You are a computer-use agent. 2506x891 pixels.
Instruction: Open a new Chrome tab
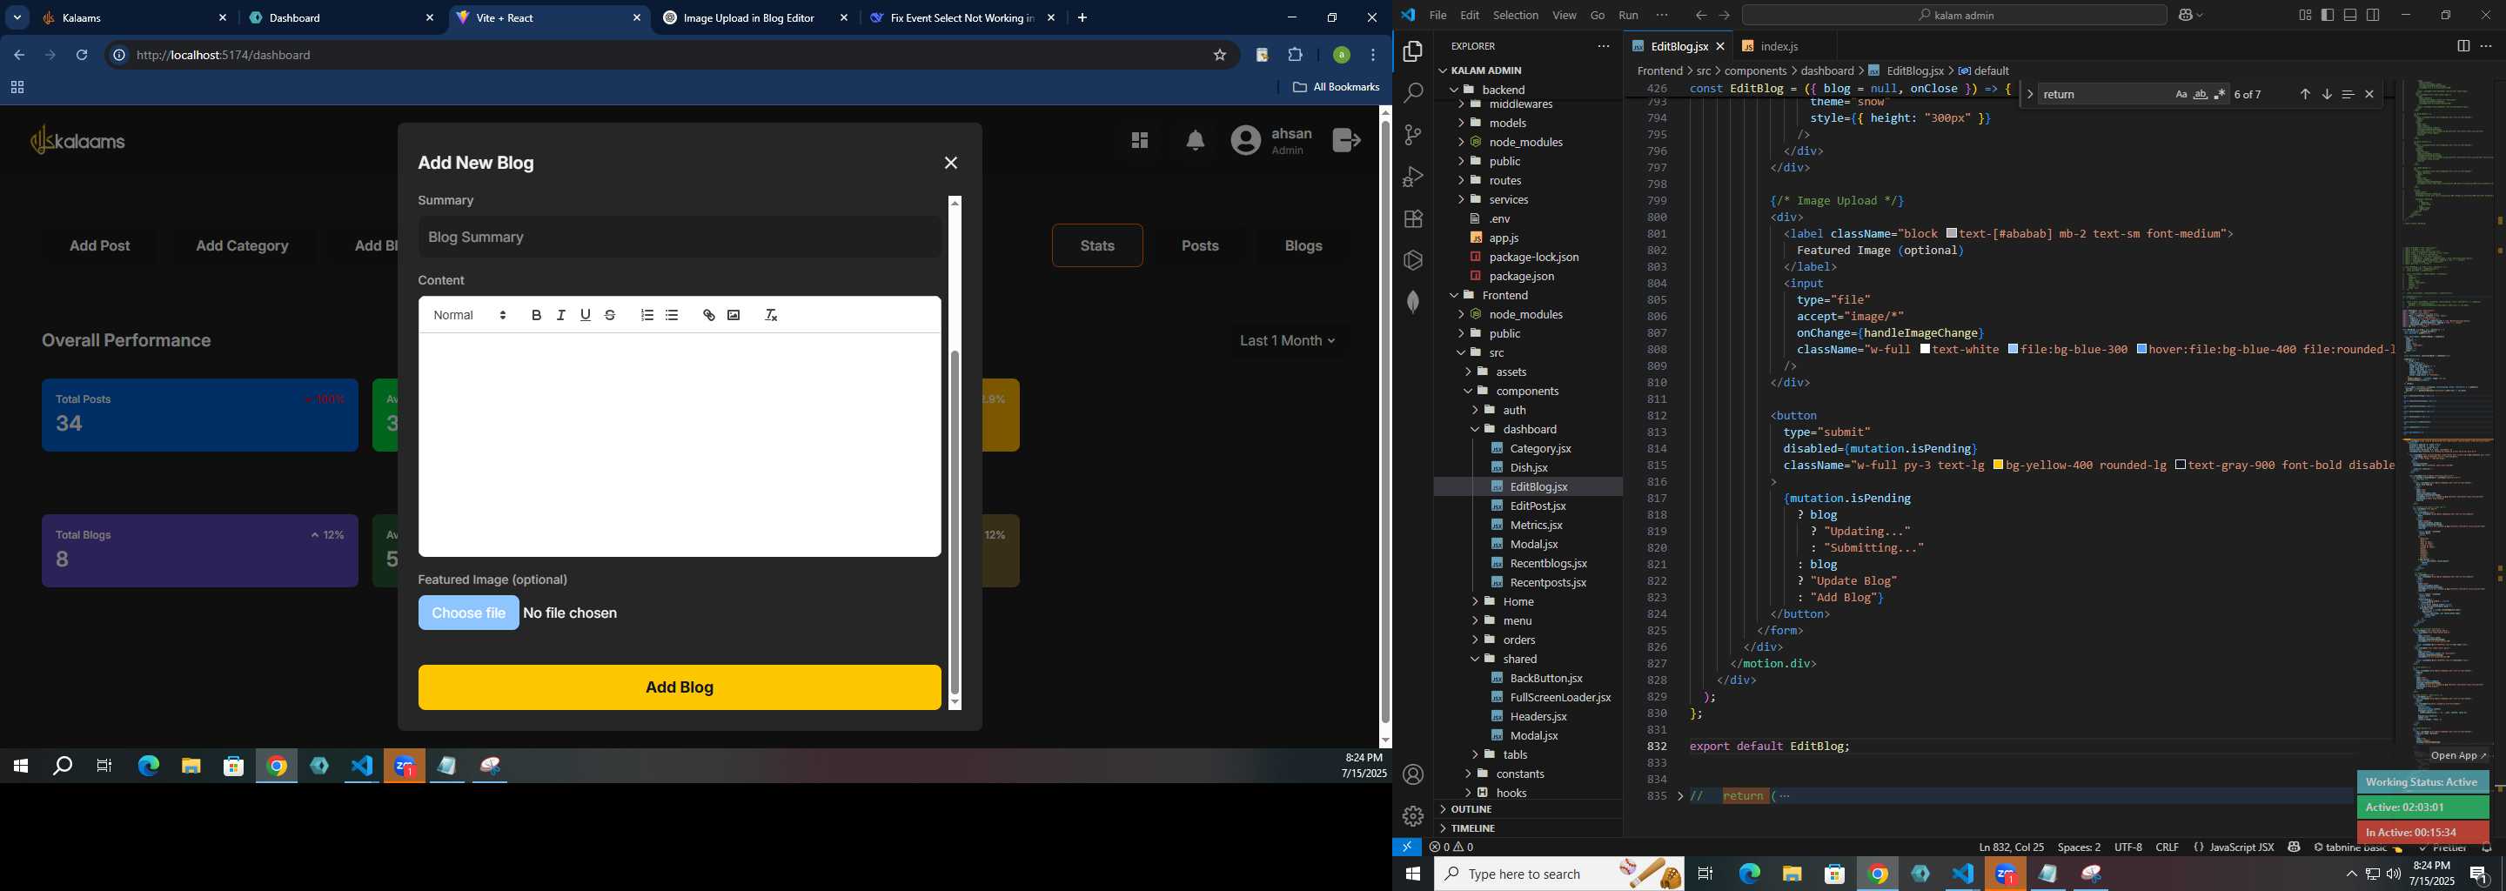point(1082,18)
